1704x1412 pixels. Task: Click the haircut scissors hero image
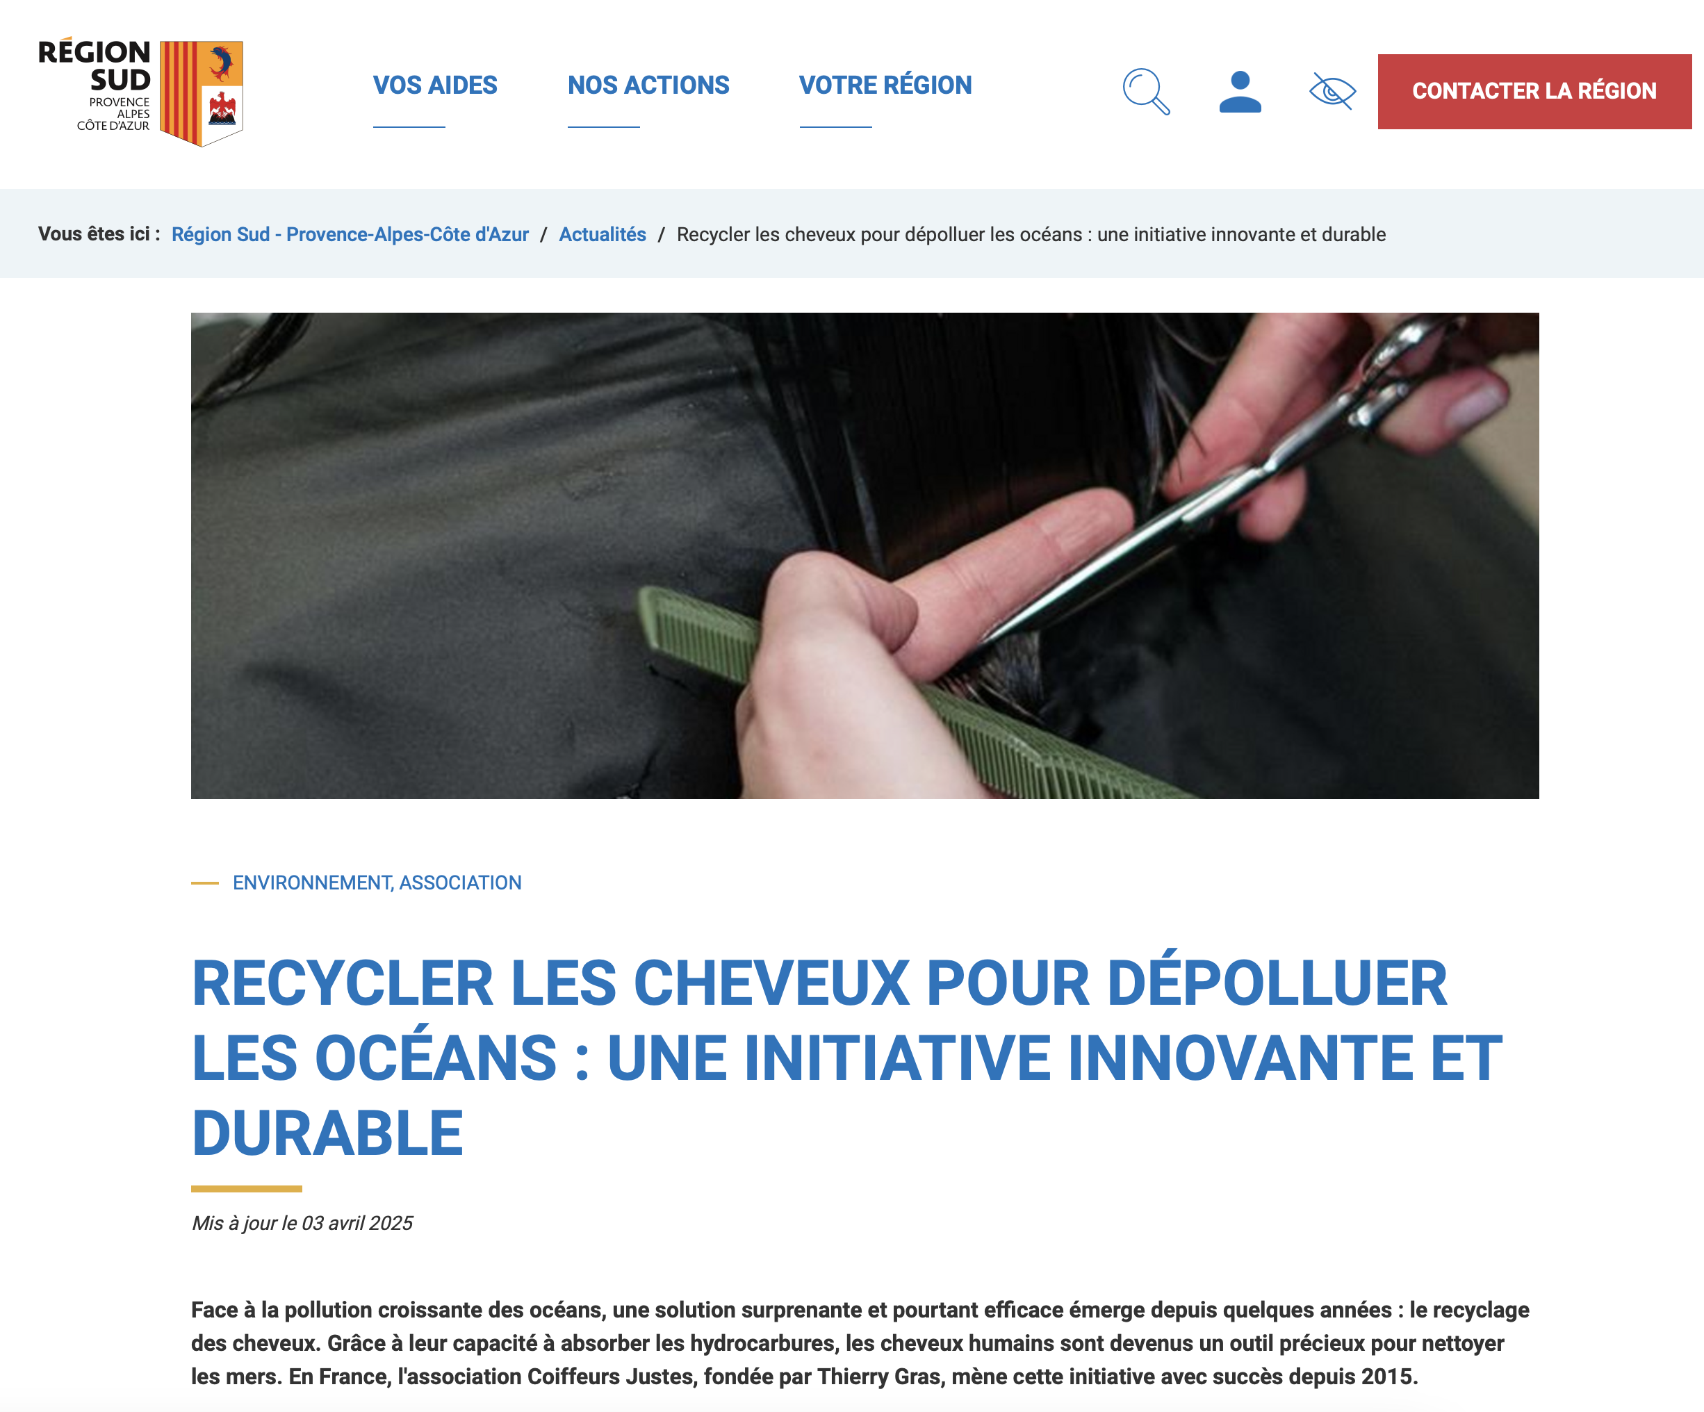coord(865,556)
